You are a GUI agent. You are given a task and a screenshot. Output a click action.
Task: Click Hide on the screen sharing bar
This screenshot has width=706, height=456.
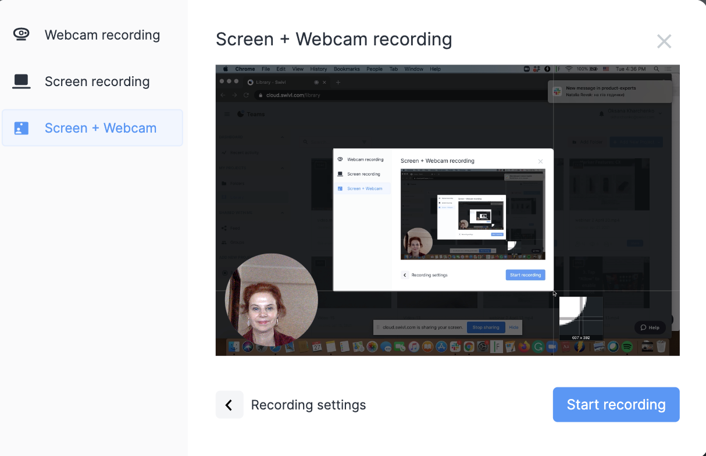click(x=514, y=327)
